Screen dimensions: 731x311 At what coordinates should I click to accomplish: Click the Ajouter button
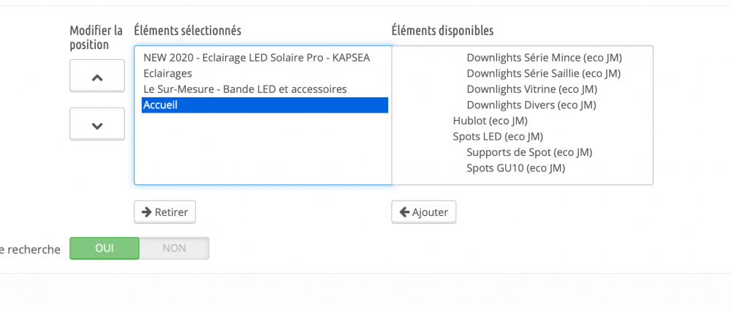click(x=424, y=212)
